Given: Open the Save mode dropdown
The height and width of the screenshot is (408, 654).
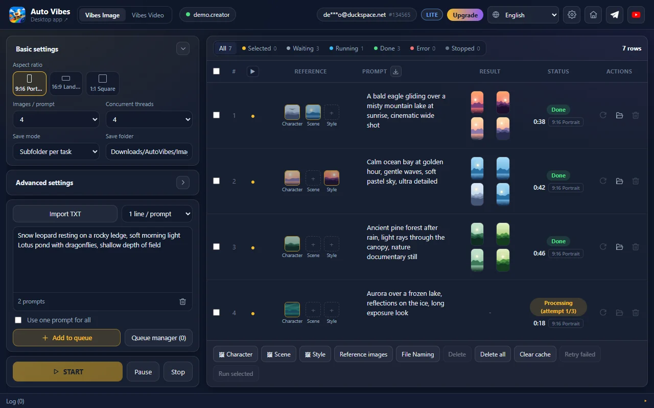Looking at the screenshot, I should pos(56,151).
